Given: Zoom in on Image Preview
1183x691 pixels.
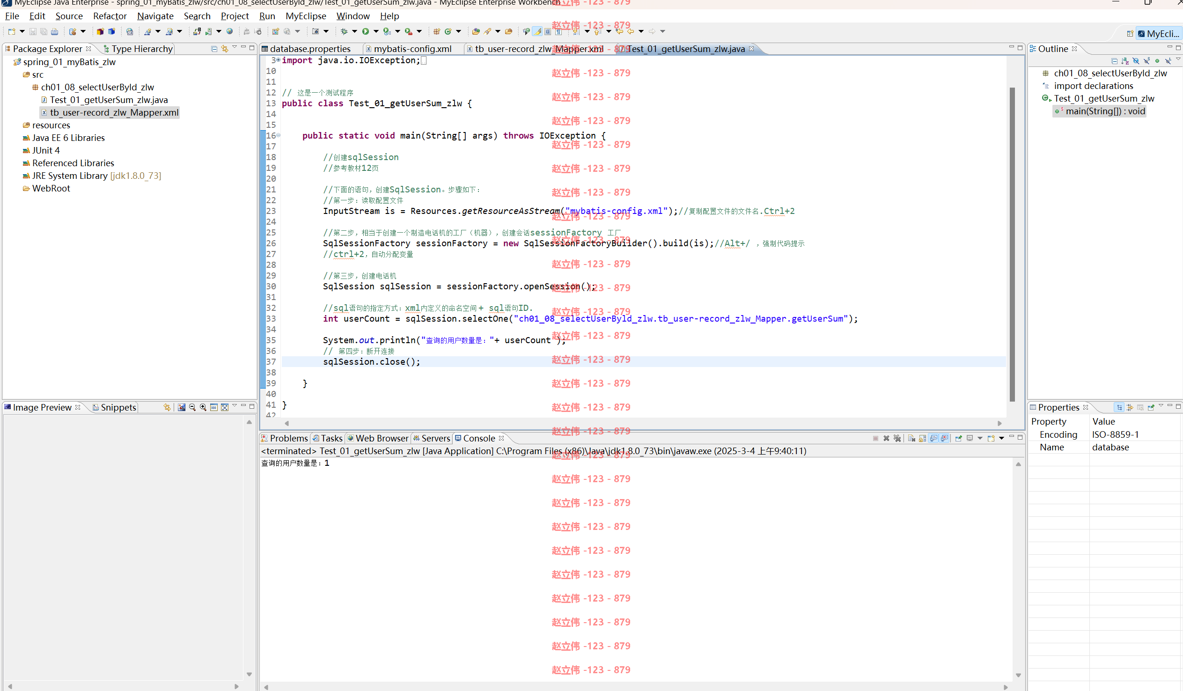Looking at the screenshot, I should (x=203, y=407).
